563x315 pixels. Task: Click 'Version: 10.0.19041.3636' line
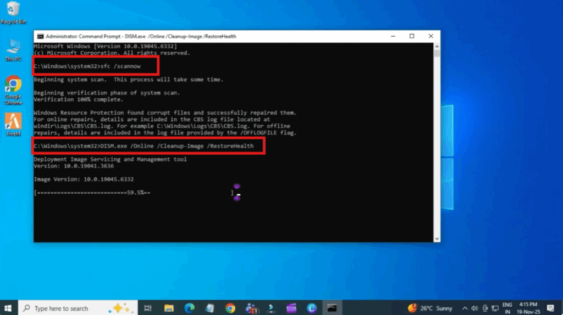pos(74,166)
